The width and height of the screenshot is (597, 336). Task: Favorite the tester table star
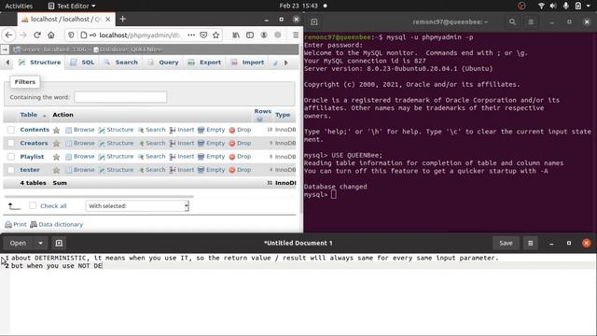(x=56, y=170)
